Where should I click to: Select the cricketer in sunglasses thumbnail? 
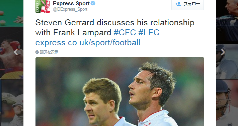[227, 62]
